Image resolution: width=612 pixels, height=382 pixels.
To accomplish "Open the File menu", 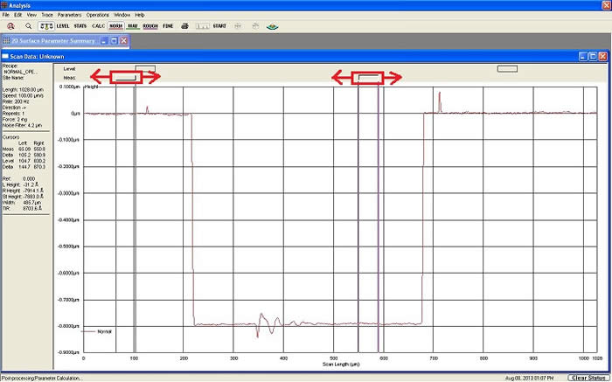I will coord(5,15).
